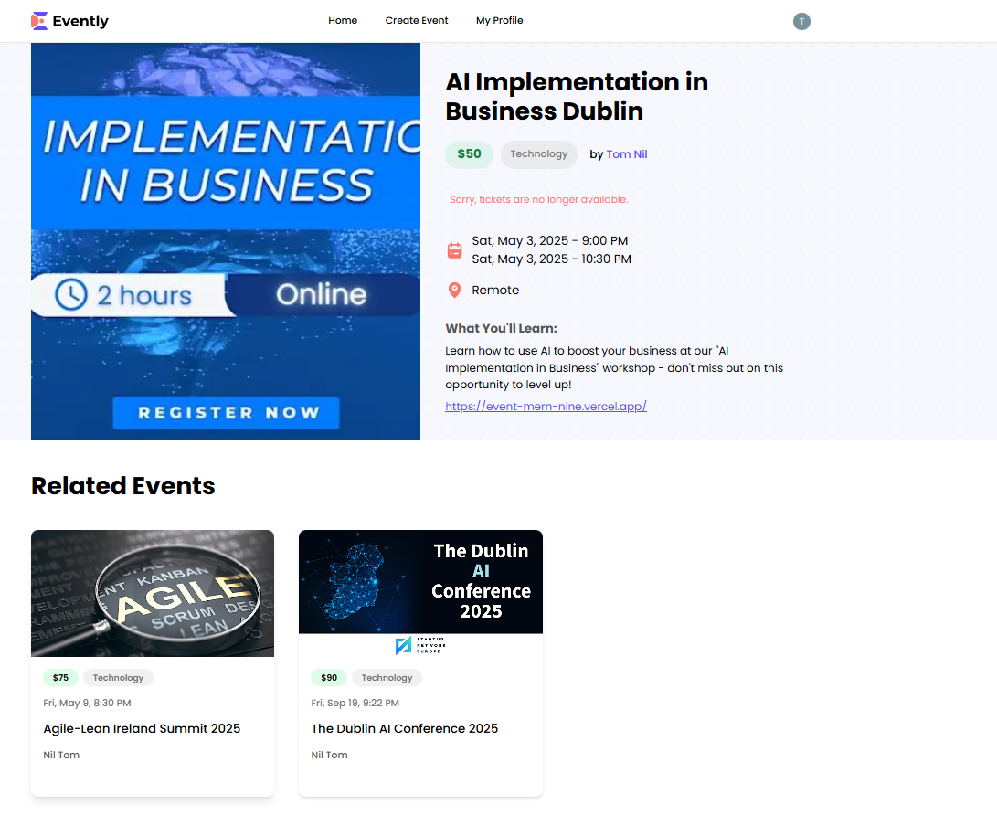Click the location pin icon near Remote
This screenshot has height=815, width=997.
pyautogui.click(x=454, y=291)
